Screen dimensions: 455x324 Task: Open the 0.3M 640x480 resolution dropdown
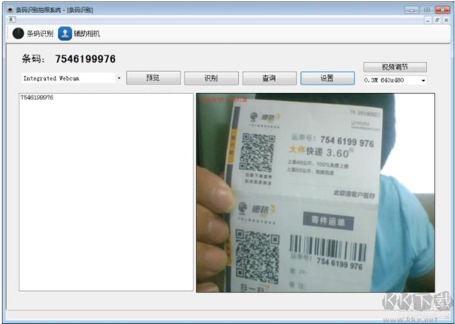(423, 80)
